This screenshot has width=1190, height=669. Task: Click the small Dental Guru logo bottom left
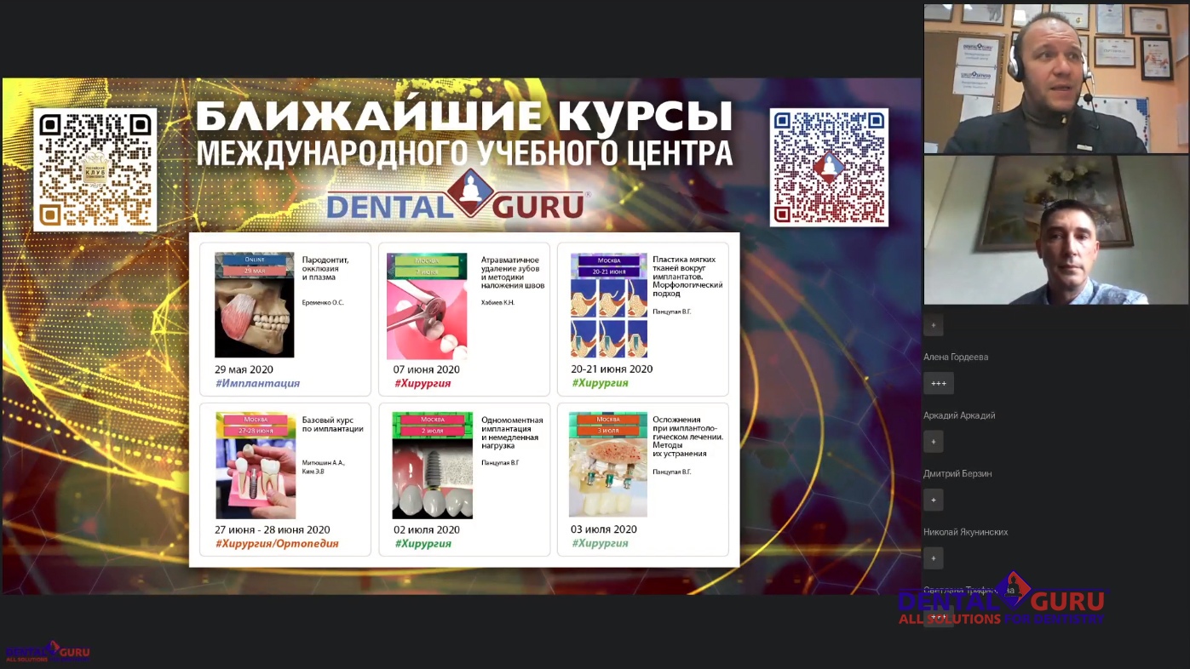tap(47, 652)
